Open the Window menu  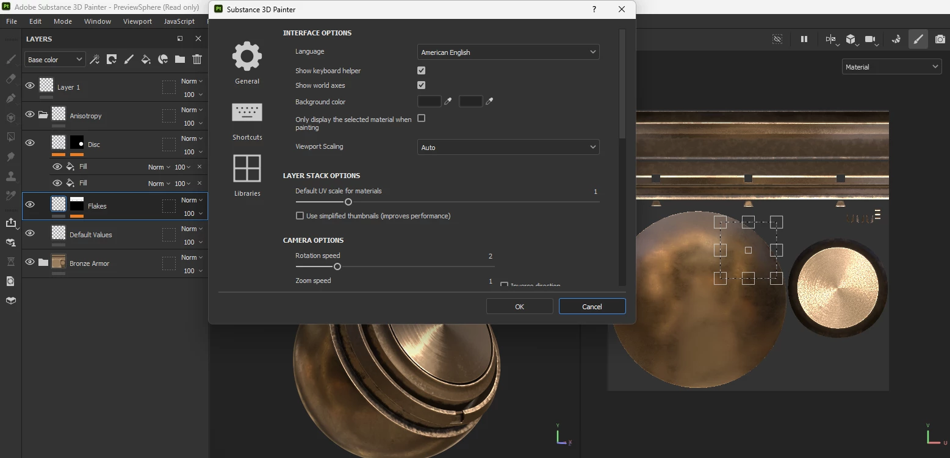98,21
